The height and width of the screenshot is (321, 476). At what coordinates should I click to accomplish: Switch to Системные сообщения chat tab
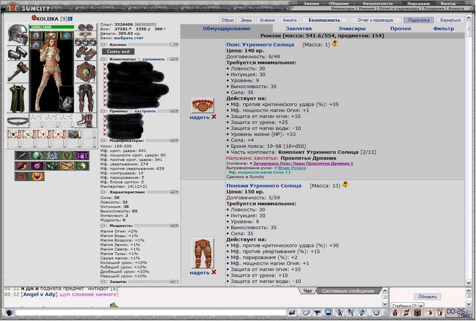348,291
